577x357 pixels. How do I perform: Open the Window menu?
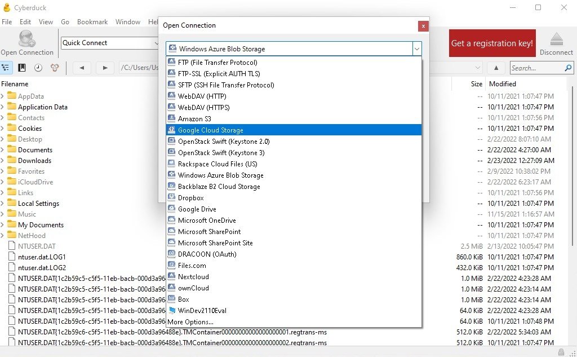[128, 22]
